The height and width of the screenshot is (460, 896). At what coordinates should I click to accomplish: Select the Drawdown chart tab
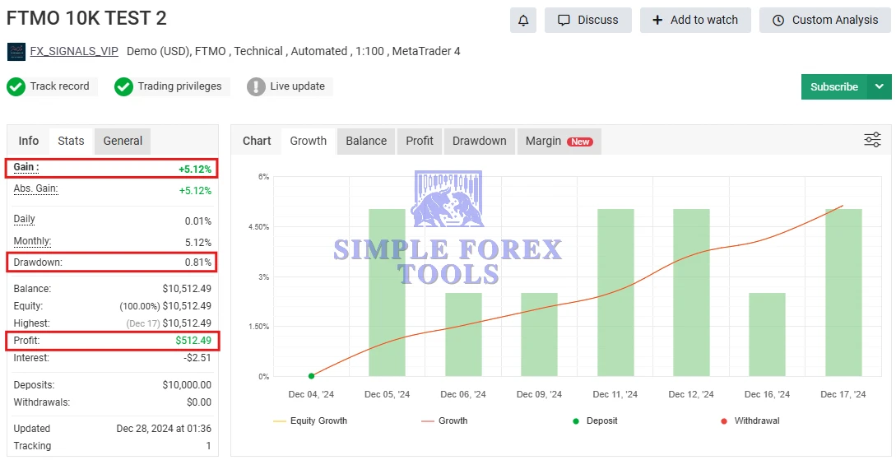tap(479, 141)
